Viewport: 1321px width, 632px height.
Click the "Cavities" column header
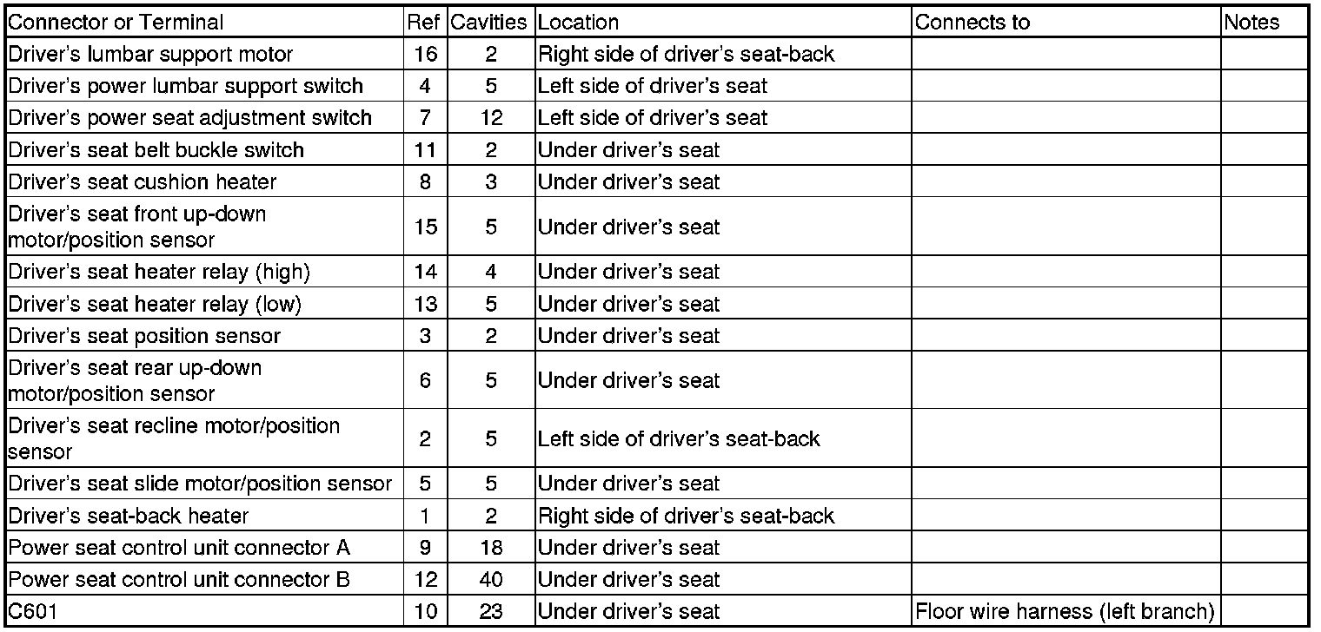click(x=491, y=23)
